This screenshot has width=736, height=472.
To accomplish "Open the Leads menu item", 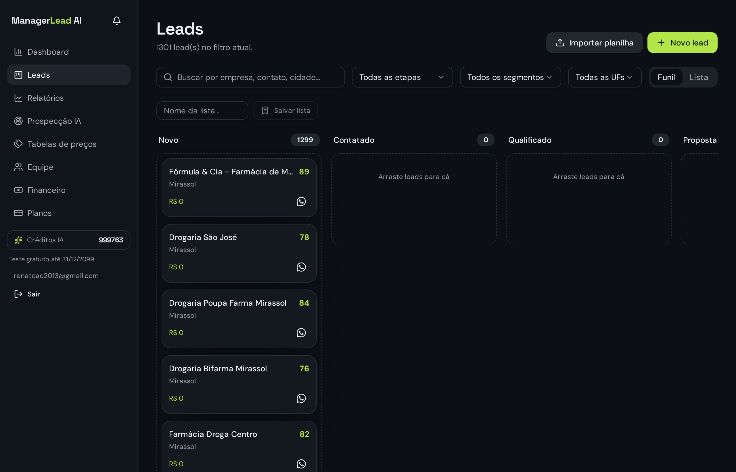I will [x=69, y=75].
